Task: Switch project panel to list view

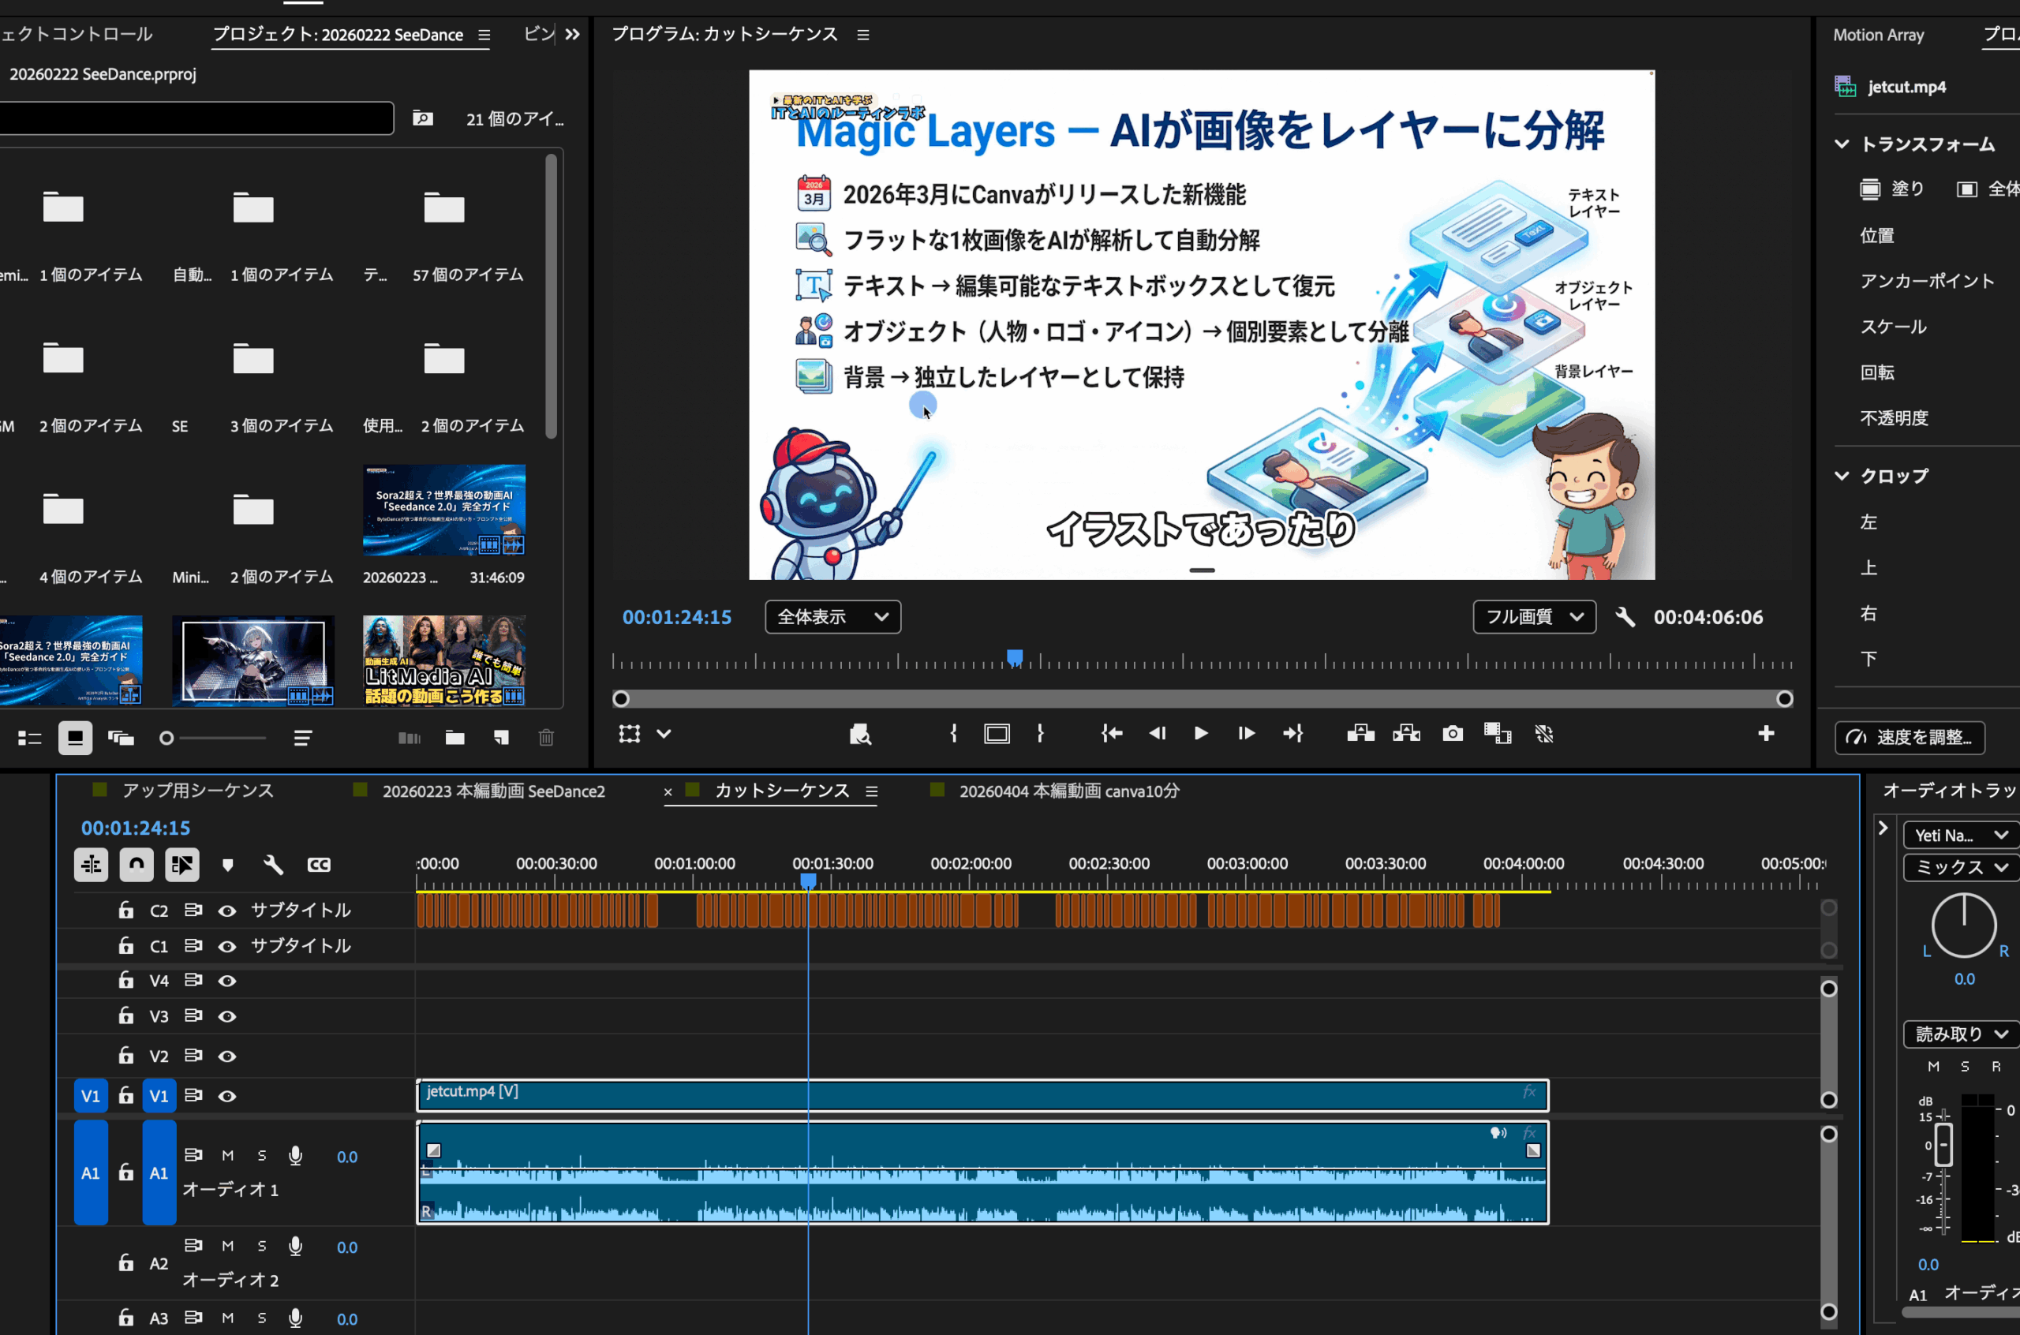Action: tap(30, 739)
